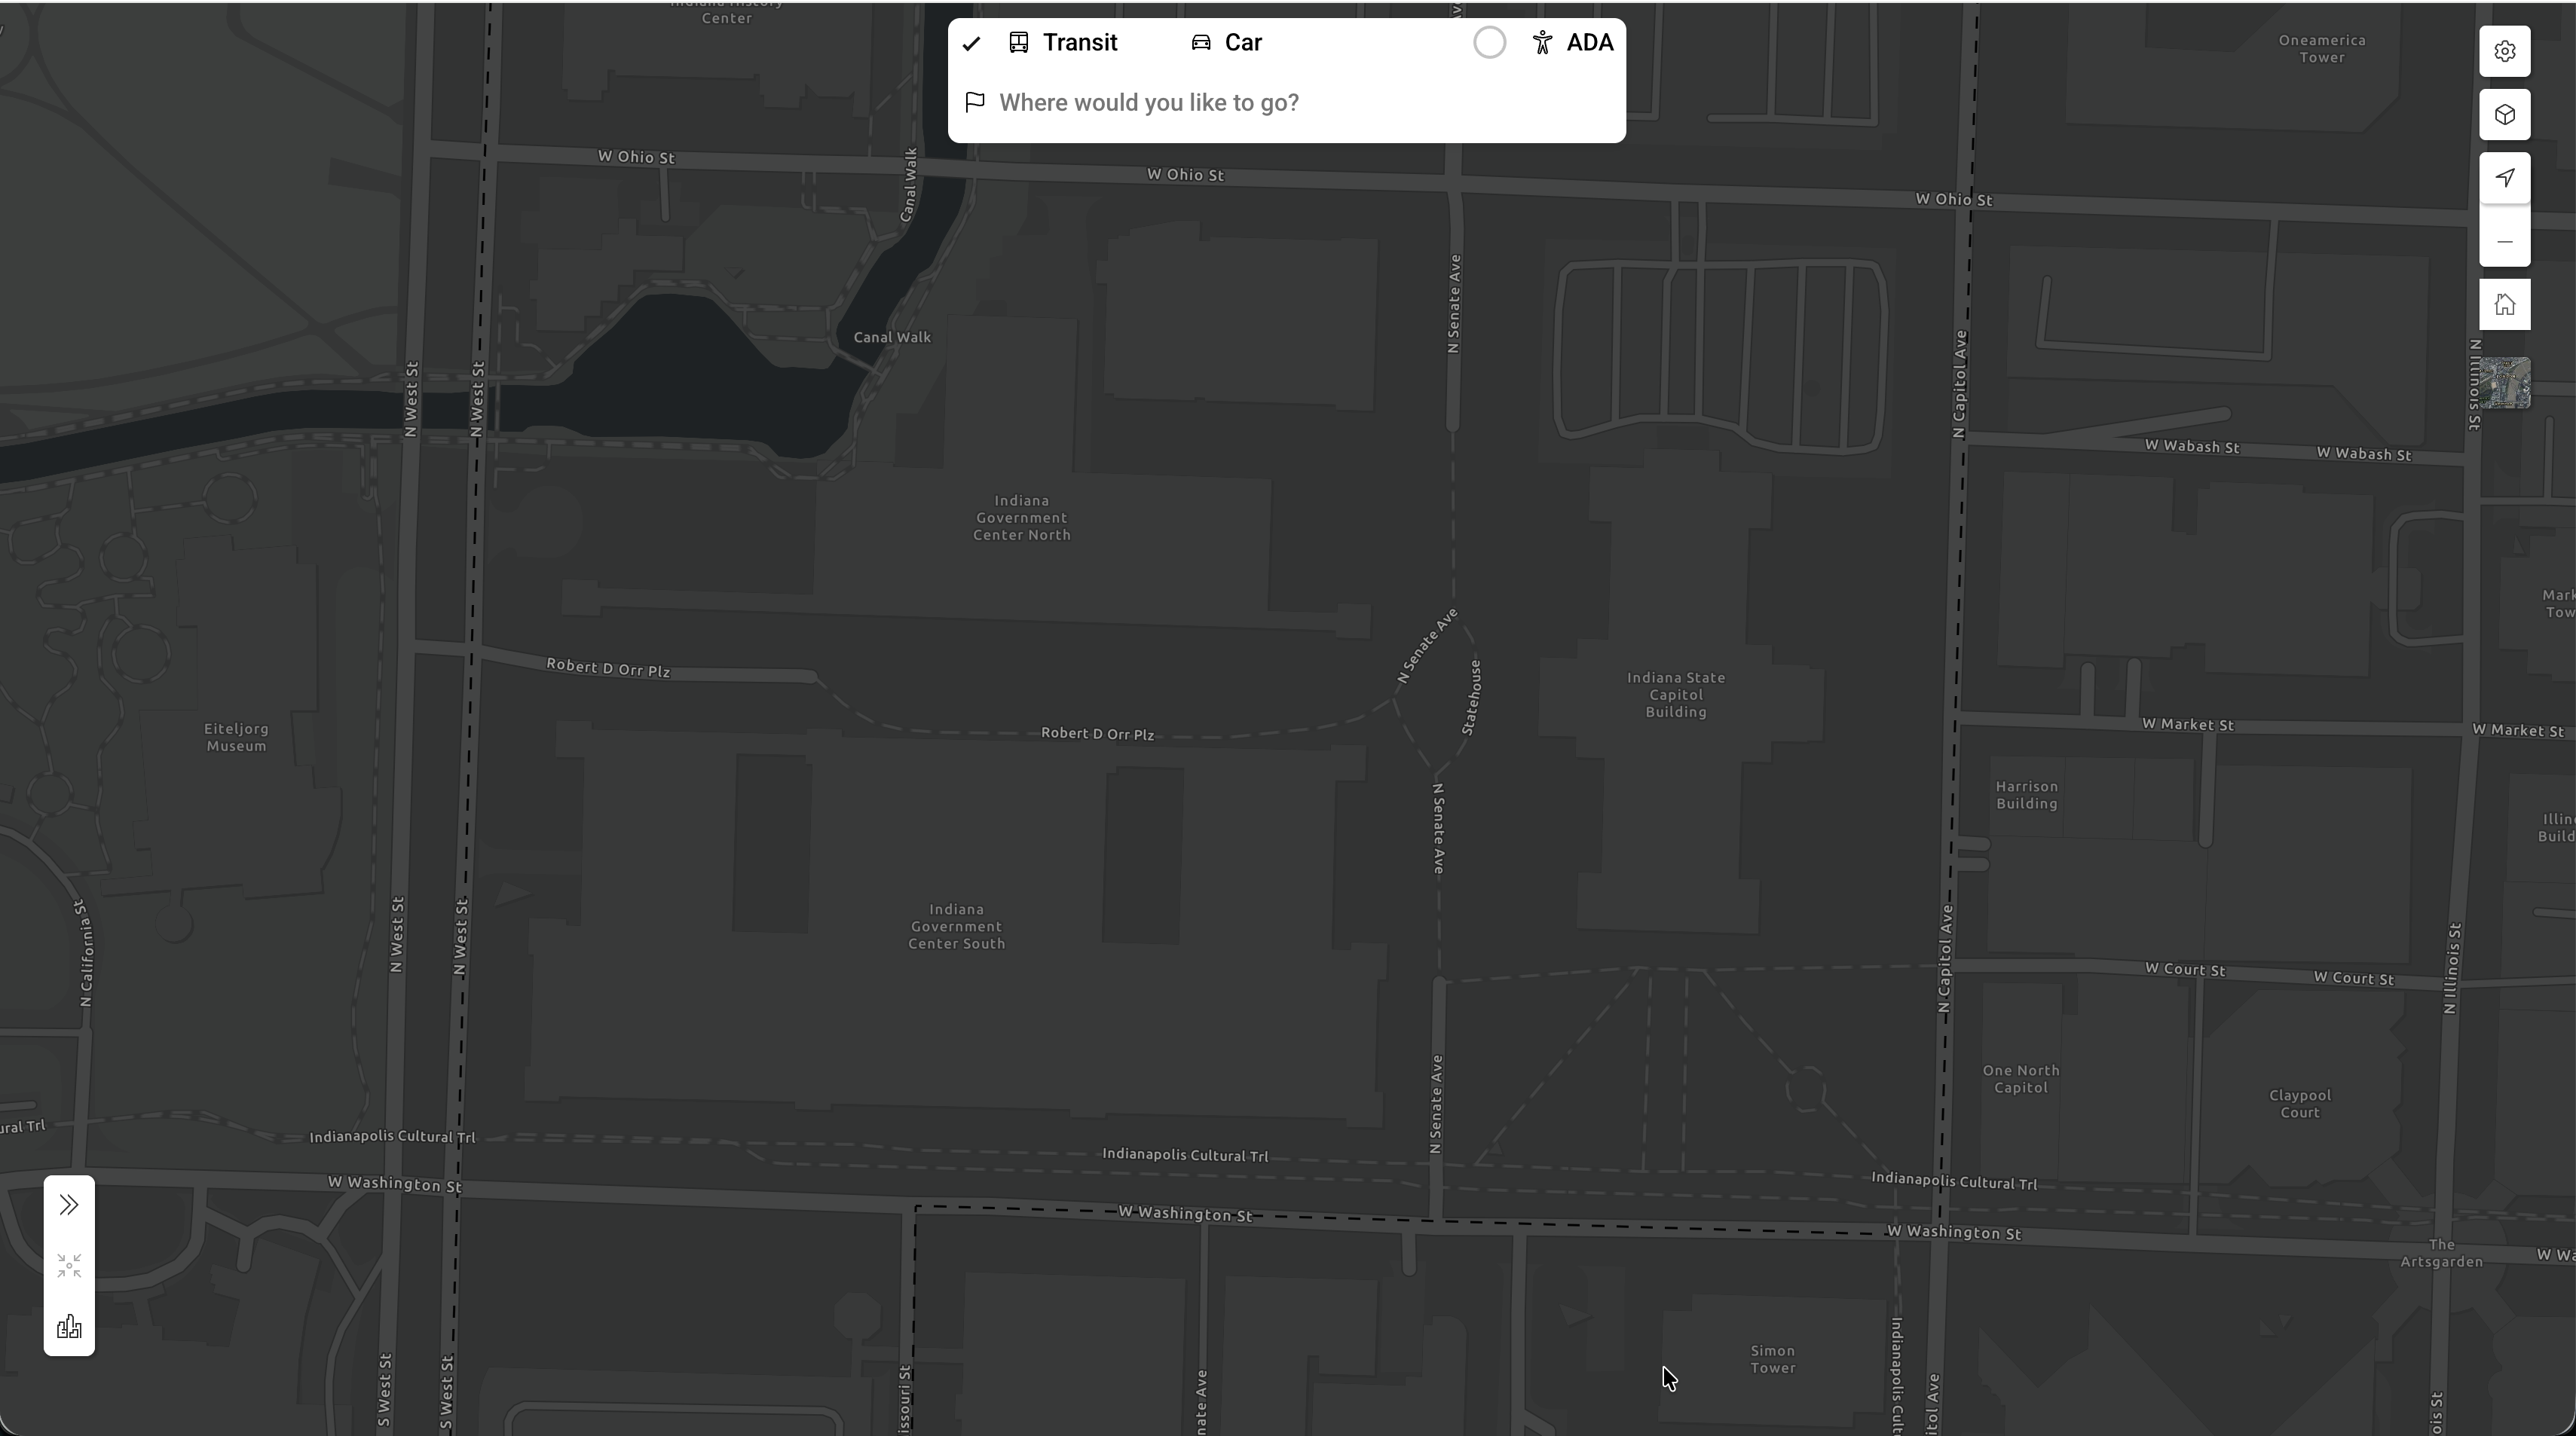This screenshot has height=1436, width=2576.
Task: Click the ADA label
Action: coord(1590,43)
